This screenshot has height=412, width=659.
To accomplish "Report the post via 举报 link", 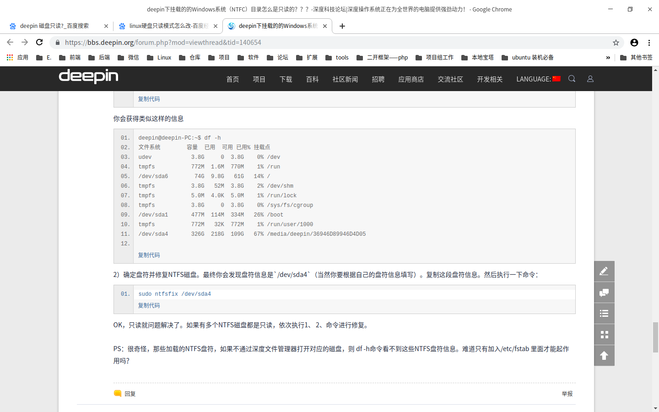I will (567, 394).
